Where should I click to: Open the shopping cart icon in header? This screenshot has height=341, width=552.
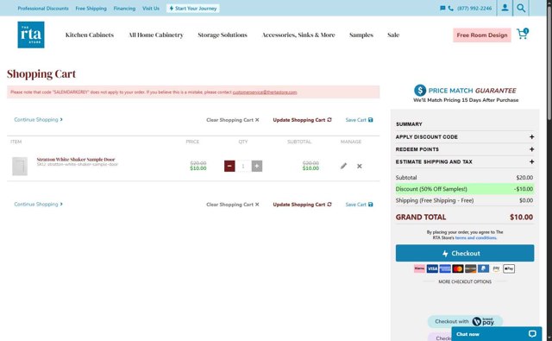[523, 34]
